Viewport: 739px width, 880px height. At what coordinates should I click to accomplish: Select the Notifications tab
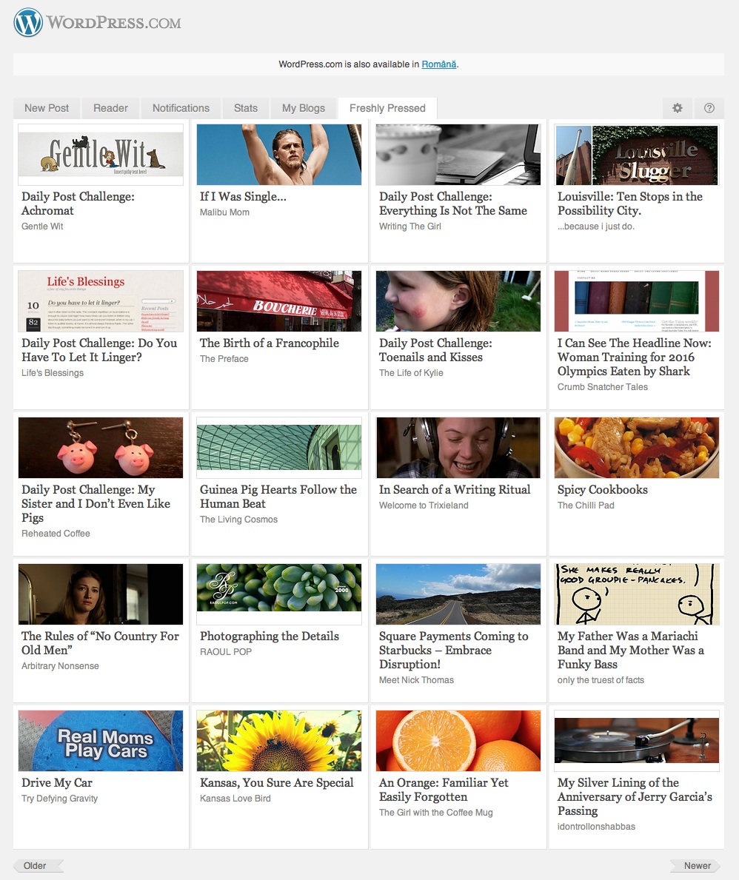tap(181, 108)
